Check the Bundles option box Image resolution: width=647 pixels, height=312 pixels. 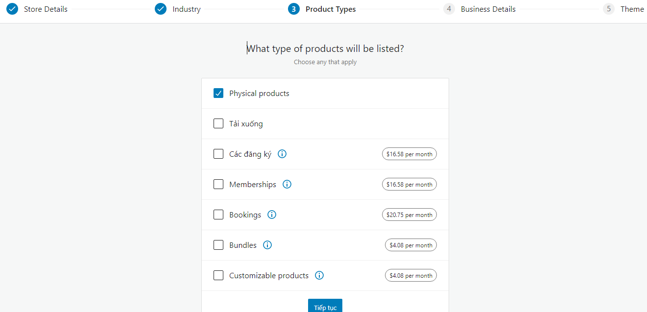(x=218, y=245)
